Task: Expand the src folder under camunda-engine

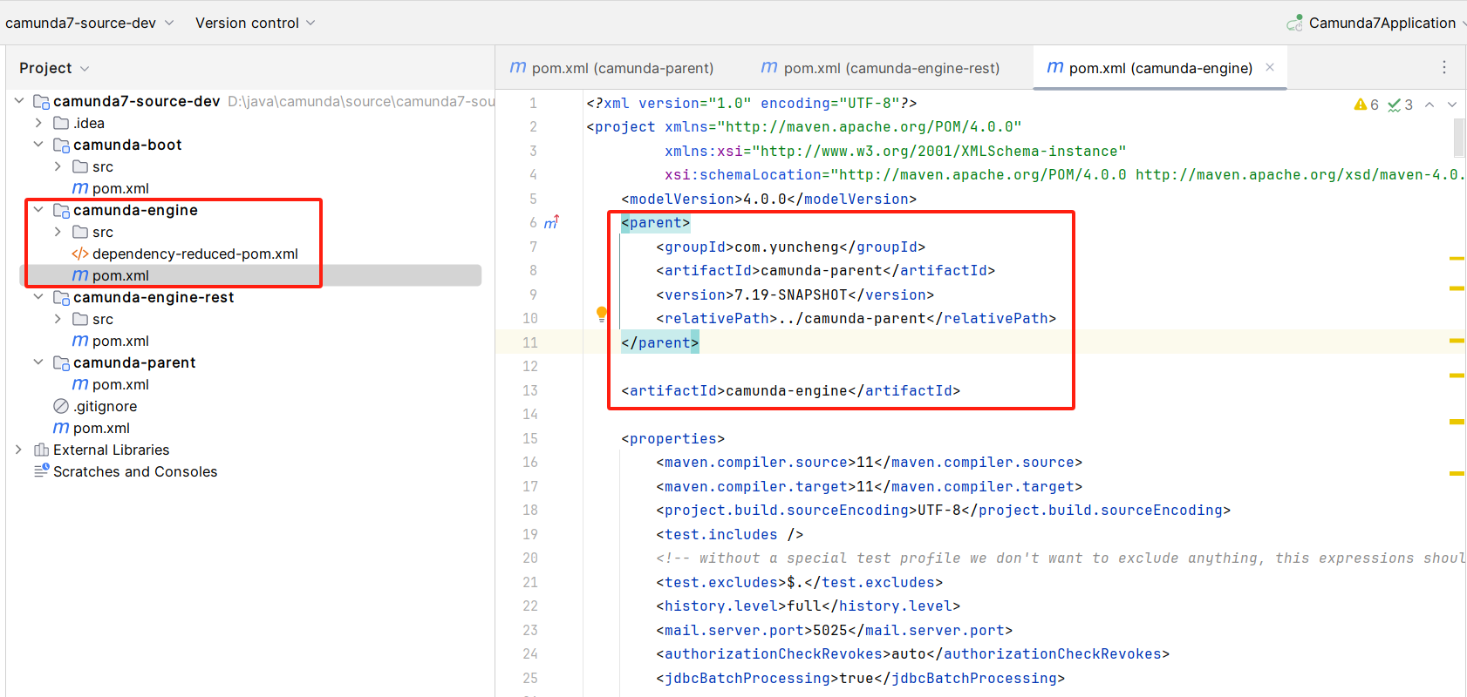Action: coord(58,232)
